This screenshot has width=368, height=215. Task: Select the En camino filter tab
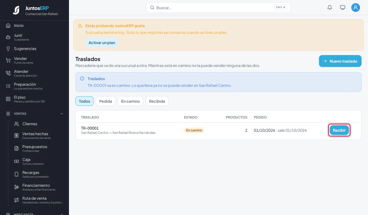click(130, 101)
